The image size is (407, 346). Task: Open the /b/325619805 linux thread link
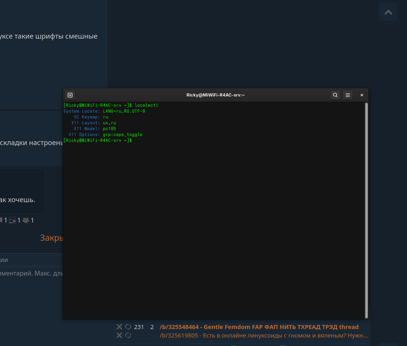pos(263,335)
